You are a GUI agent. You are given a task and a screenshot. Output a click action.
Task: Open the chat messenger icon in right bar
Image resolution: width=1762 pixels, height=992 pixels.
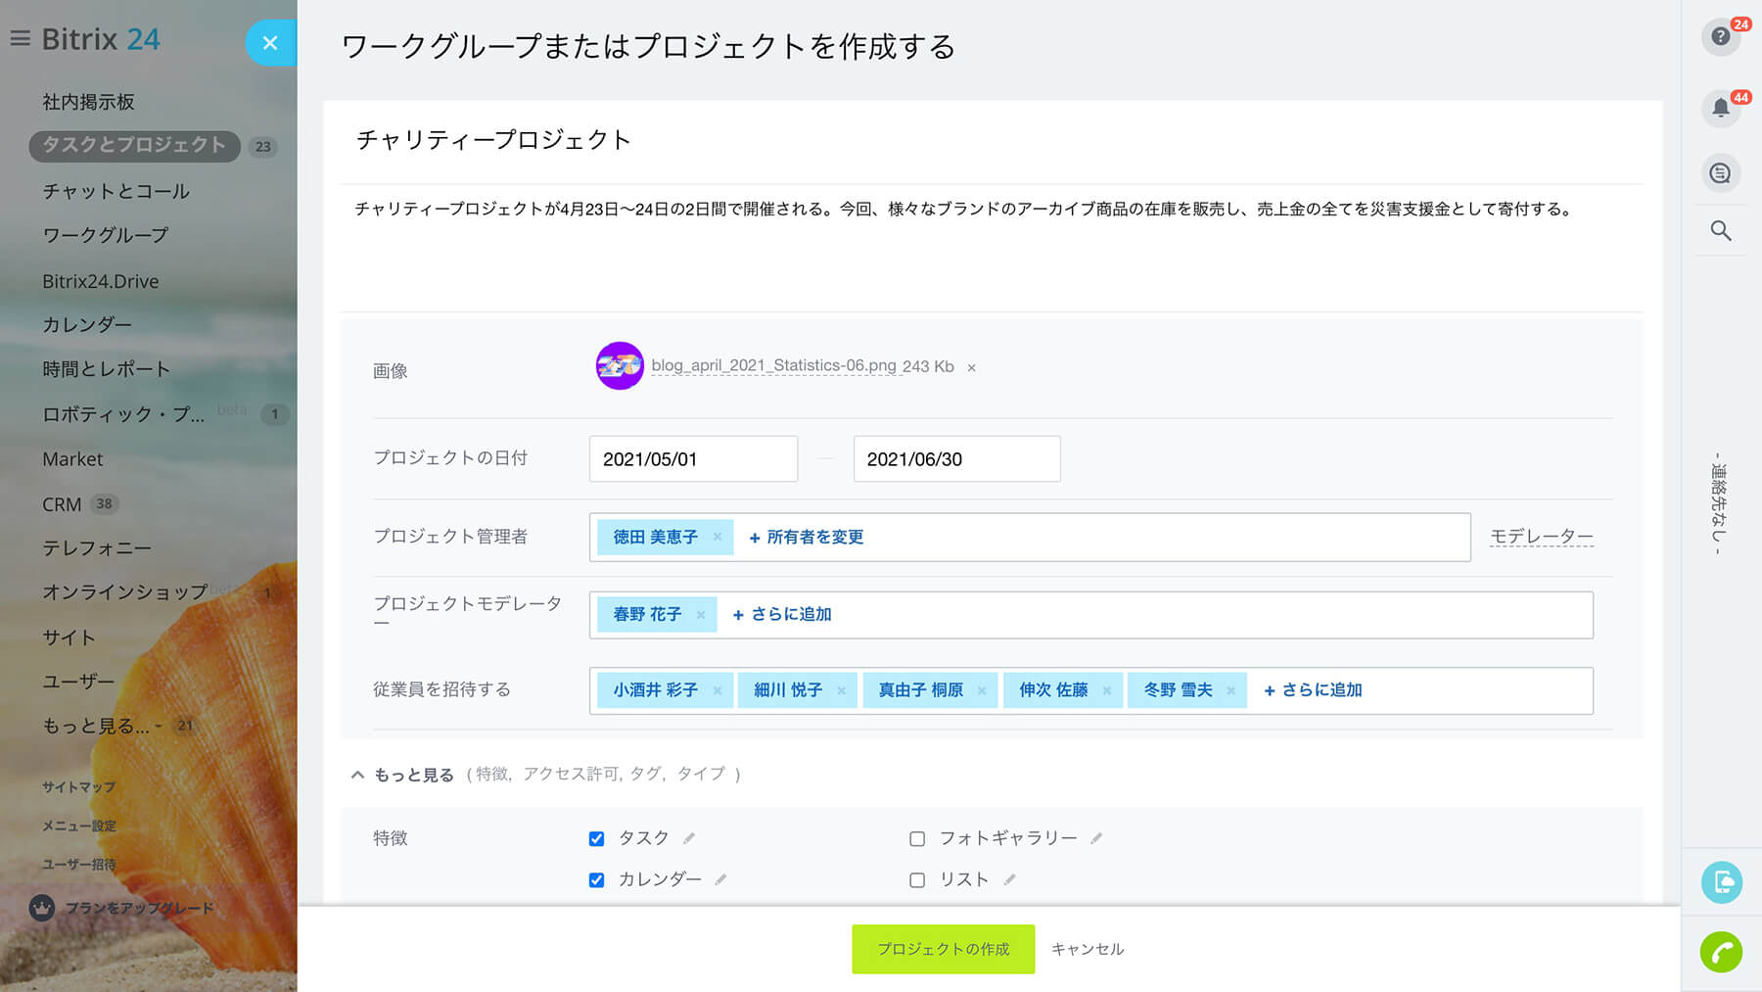pos(1721,173)
